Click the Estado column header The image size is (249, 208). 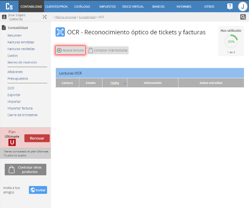coord(91,83)
